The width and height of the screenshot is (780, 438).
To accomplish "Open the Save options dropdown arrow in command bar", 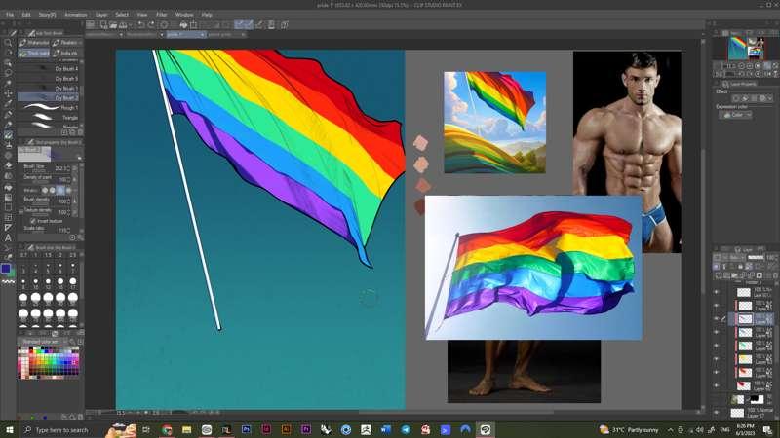I will tap(130, 25).
